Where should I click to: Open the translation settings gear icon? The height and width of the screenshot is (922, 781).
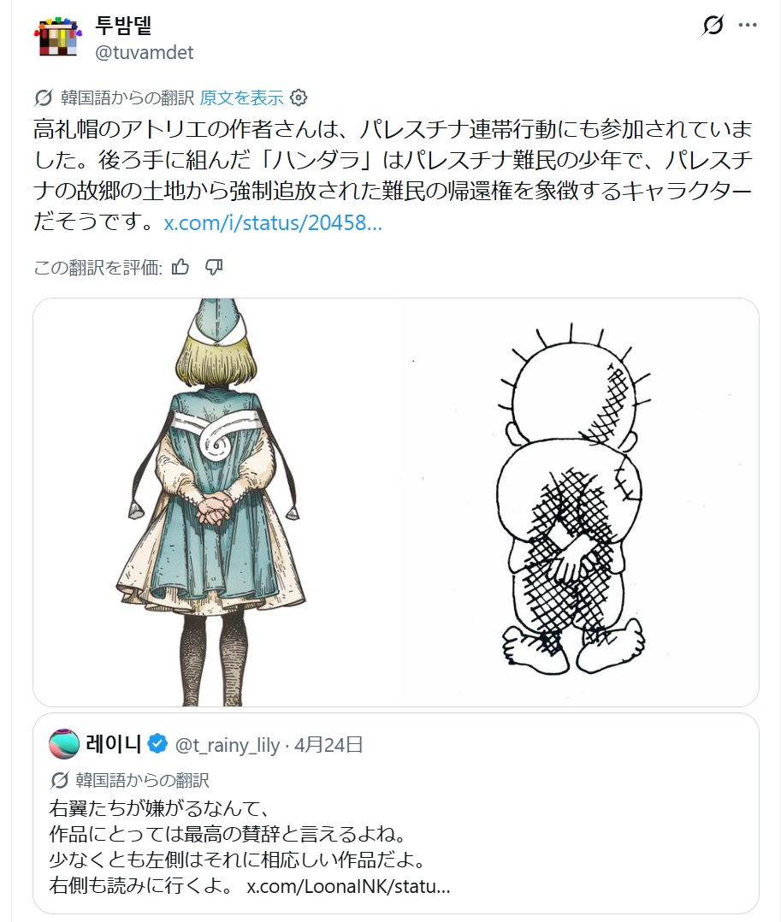[299, 98]
